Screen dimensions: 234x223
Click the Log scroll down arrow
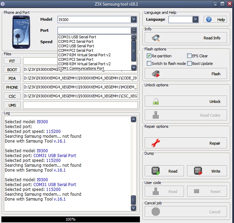pyautogui.click(x=133, y=208)
